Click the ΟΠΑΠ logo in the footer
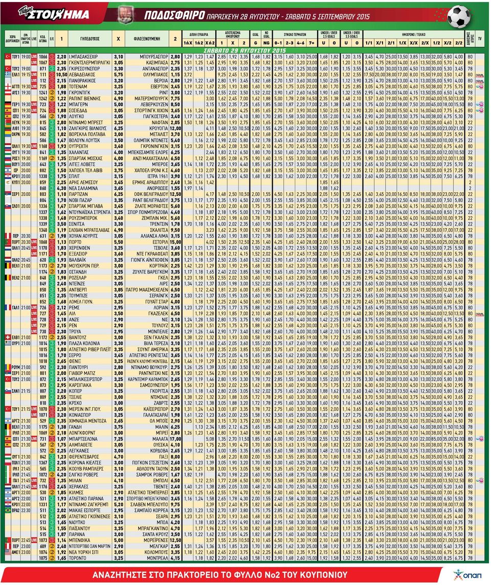Image resolution: width=491 pixels, height=585 pixels. point(467,575)
